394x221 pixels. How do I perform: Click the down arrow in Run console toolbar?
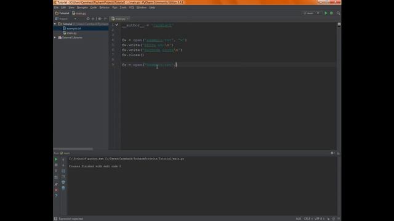point(63,165)
